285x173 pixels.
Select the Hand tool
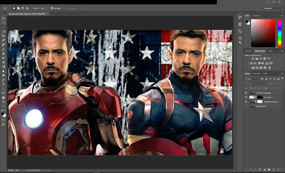point(3,97)
